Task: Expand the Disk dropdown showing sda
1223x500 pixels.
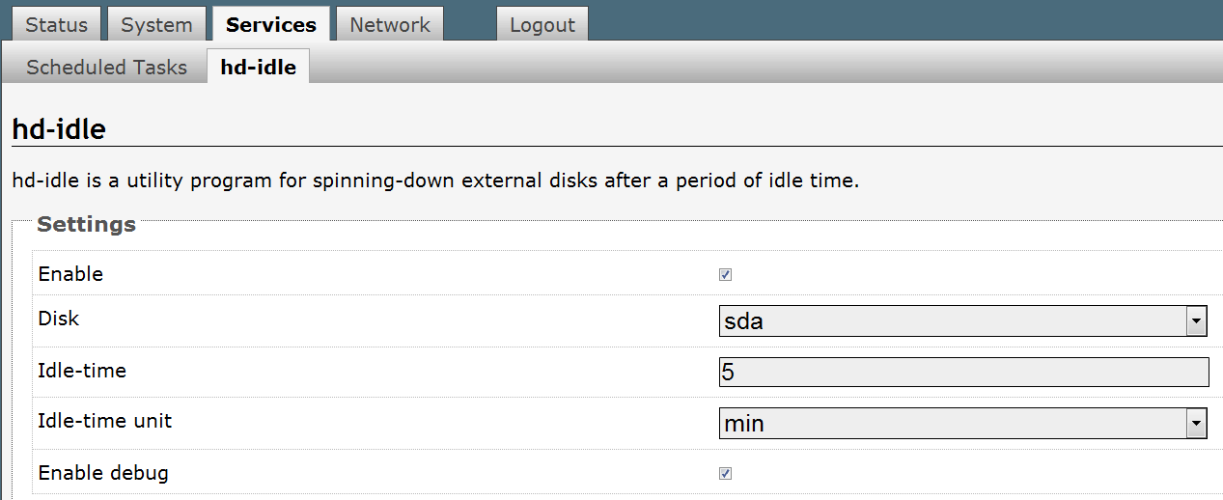Action: click(x=962, y=321)
